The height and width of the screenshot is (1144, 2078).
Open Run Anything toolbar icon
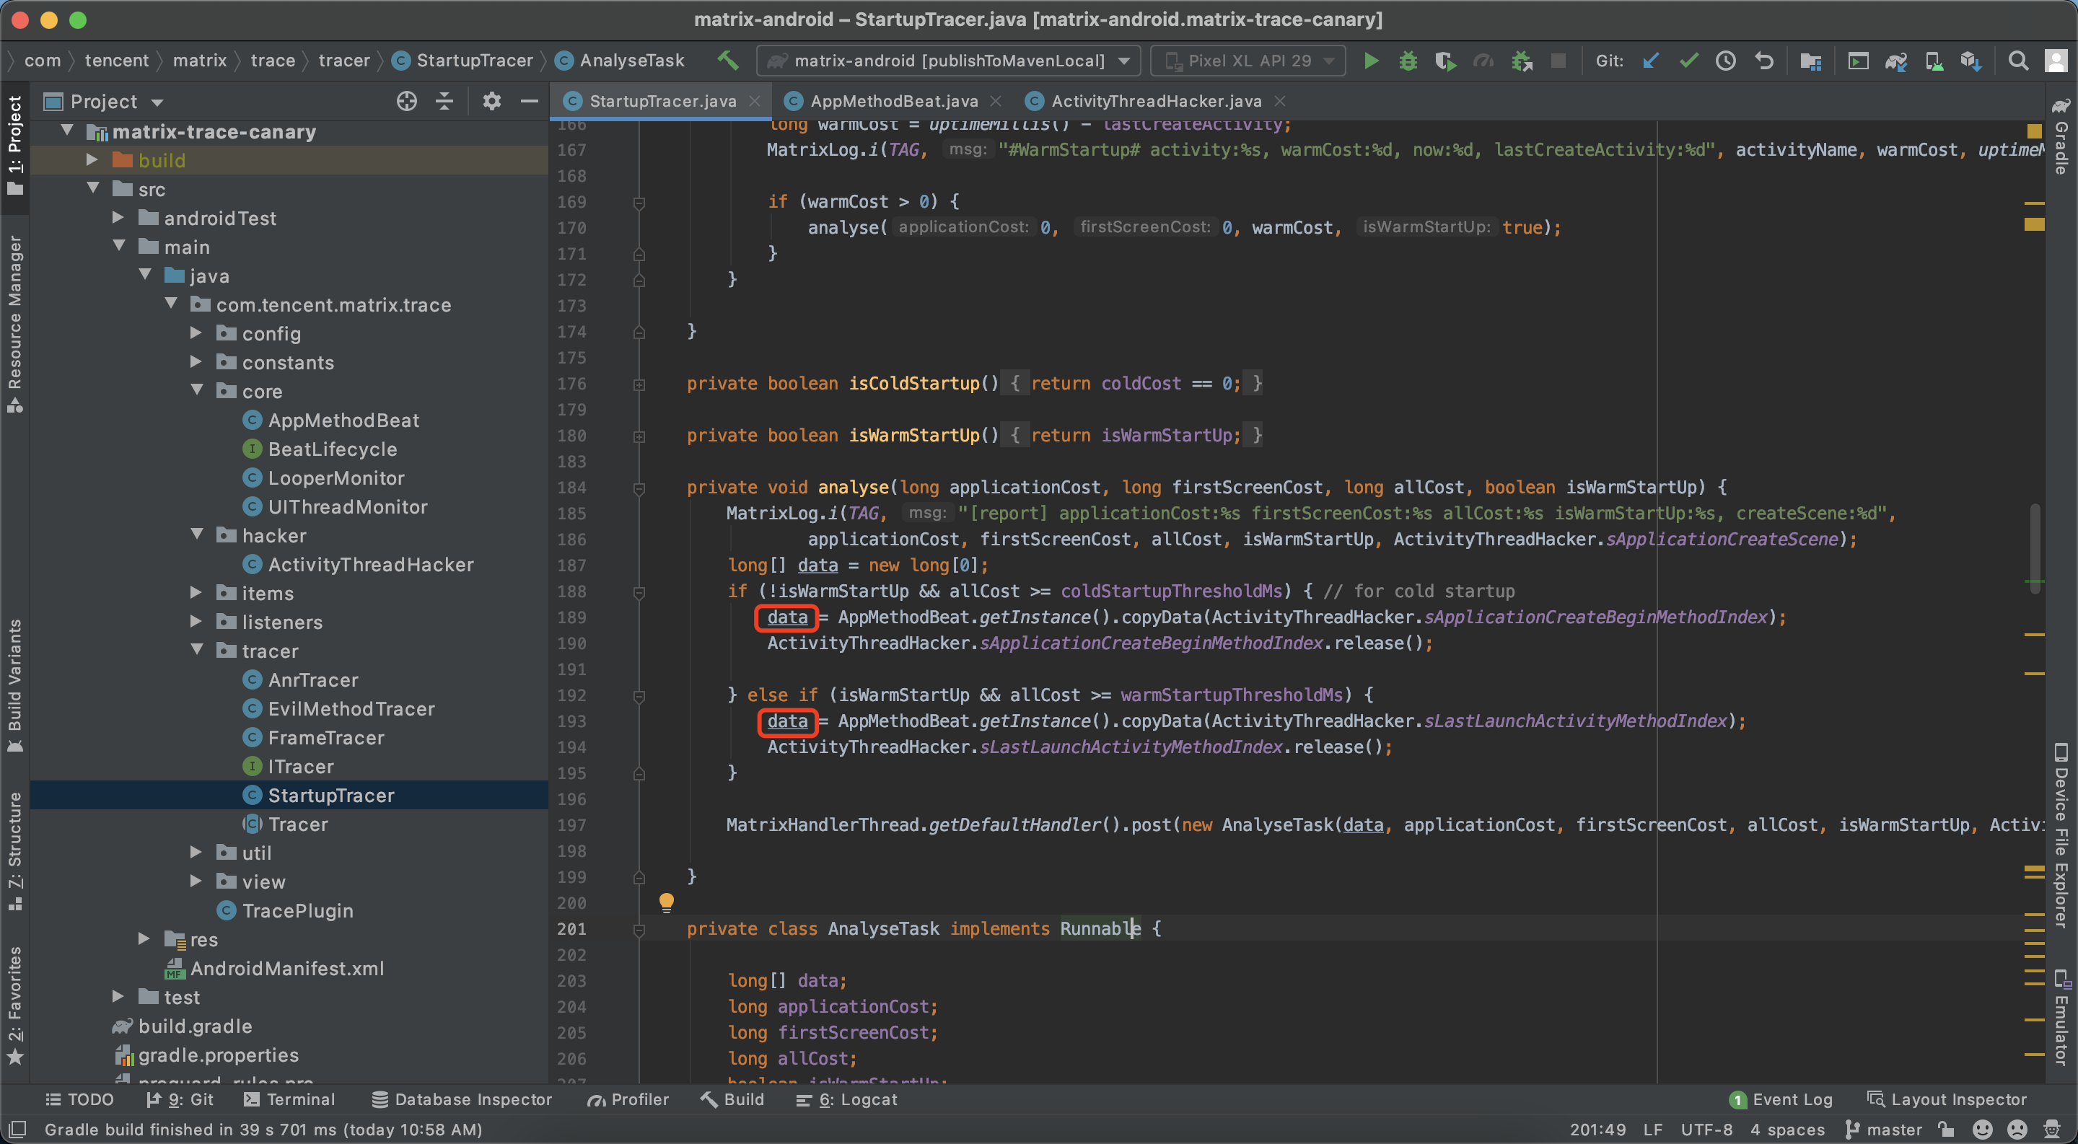click(x=1858, y=61)
